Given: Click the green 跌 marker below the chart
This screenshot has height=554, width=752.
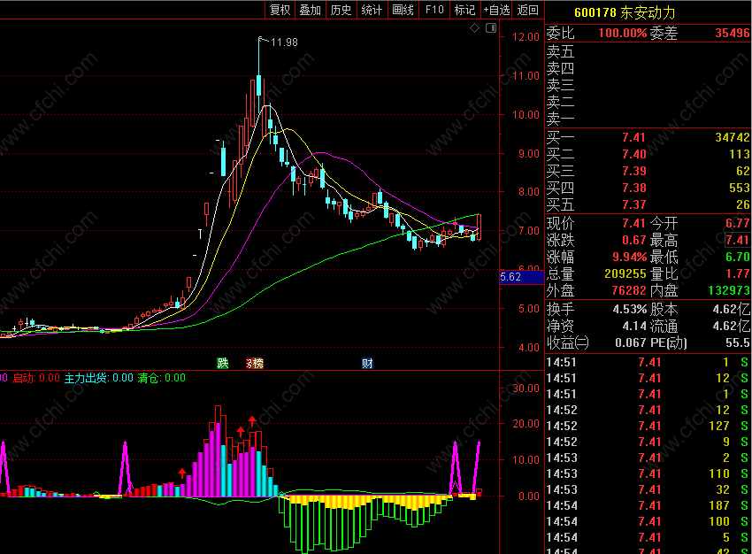Looking at the screenshot, I should tap(223, 363).
